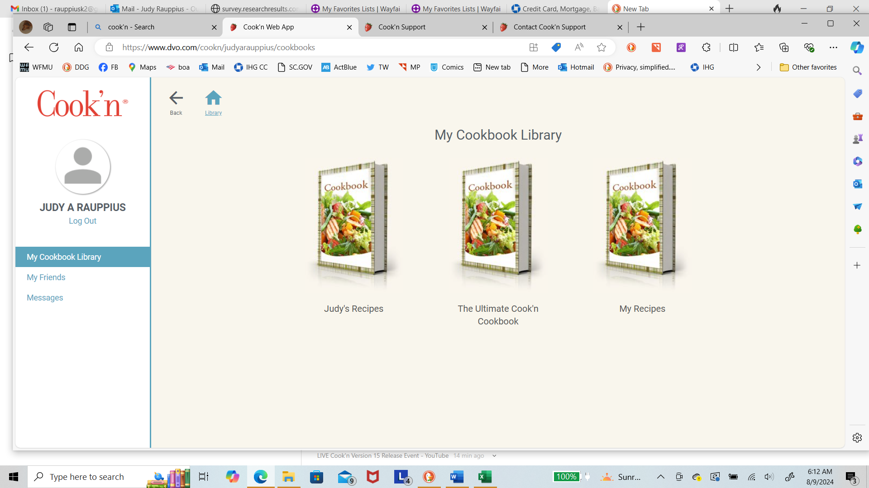Open the sidebar tools briefcase icon

click(857, 116)
